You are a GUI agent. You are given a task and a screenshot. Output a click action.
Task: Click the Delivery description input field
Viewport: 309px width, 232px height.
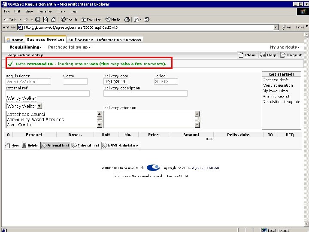145,94
